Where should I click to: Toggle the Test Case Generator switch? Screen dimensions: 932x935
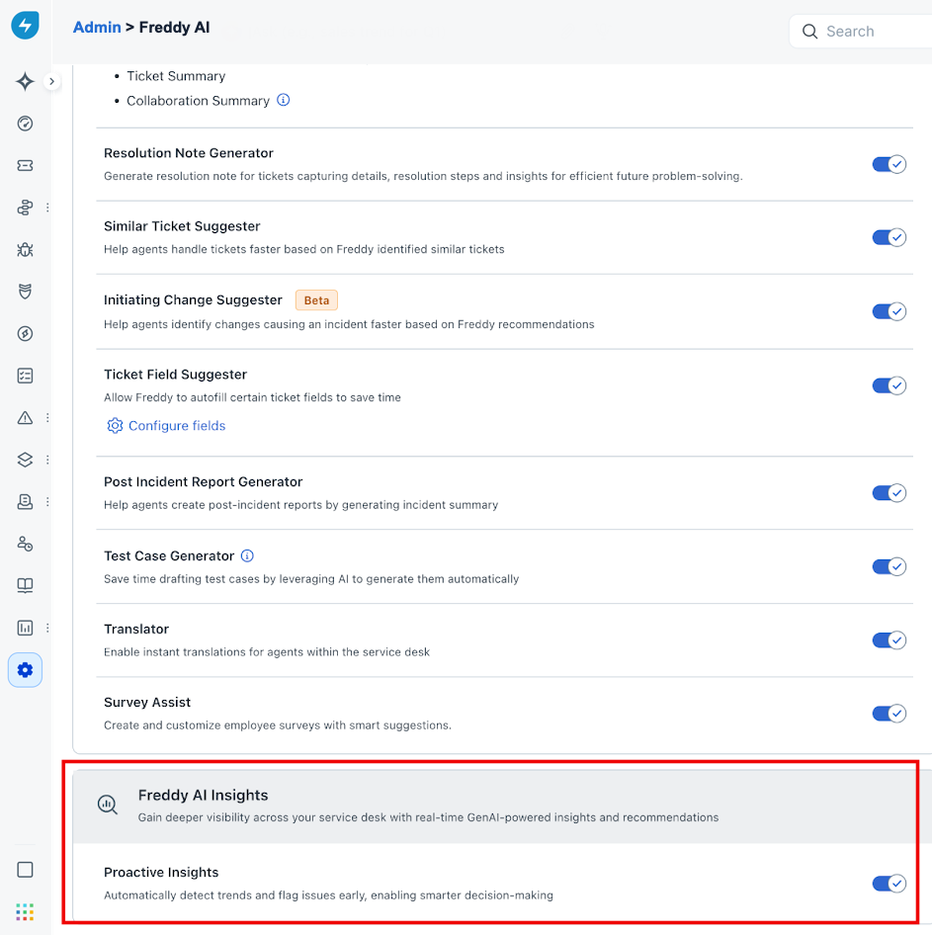[890, 566]
